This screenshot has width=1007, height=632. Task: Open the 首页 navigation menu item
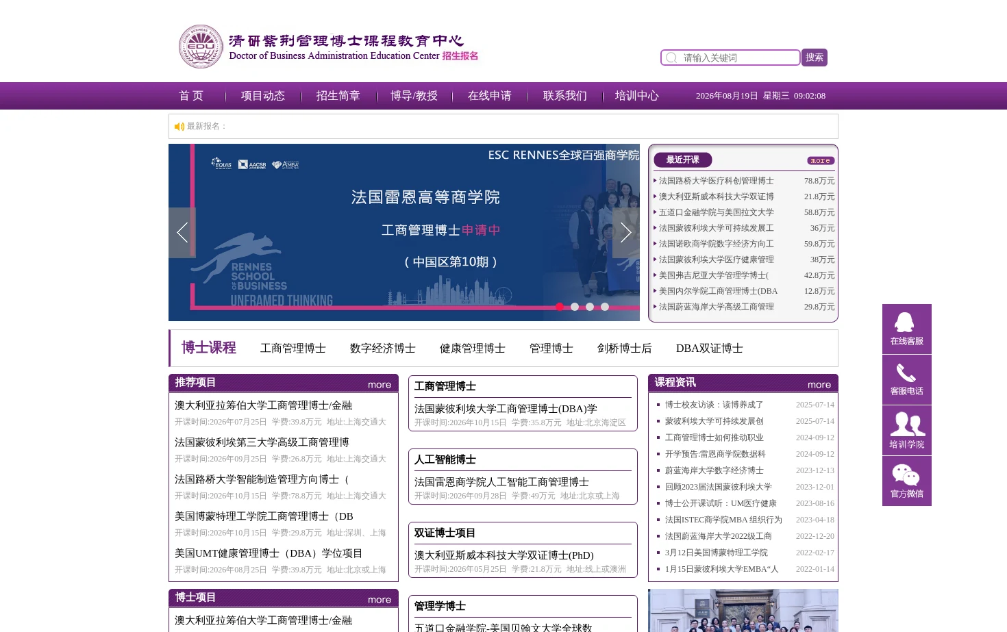191,96
